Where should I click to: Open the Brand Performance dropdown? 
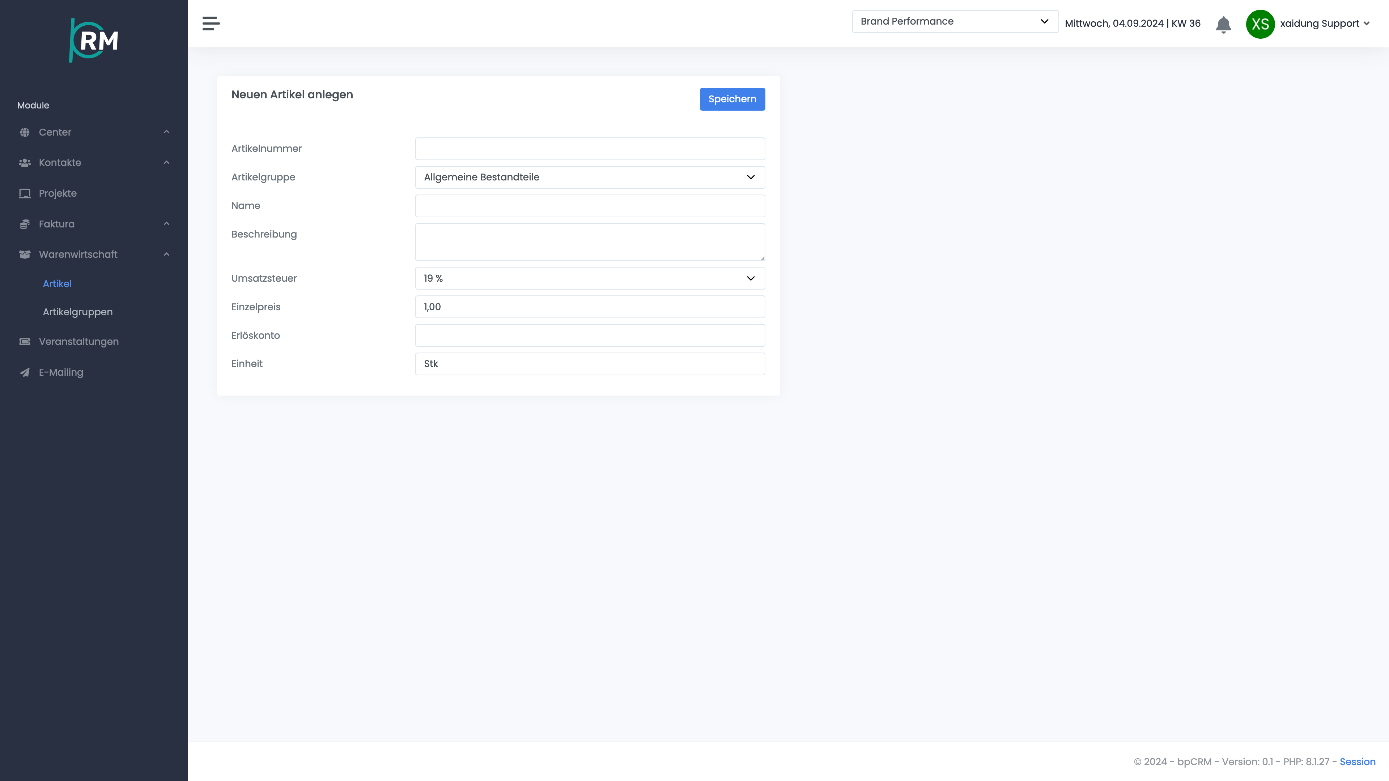click(955, 22)
